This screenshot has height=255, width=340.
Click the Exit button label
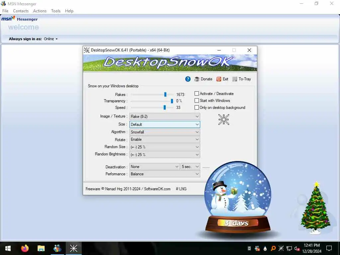[x=225, y=79]
